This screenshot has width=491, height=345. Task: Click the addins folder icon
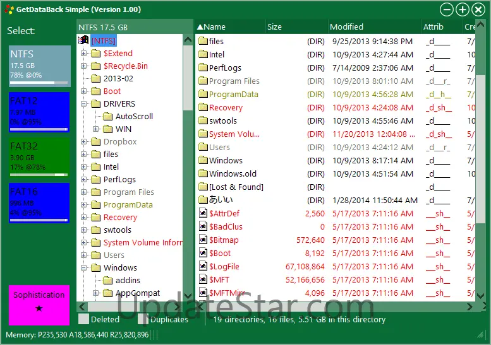107,280
